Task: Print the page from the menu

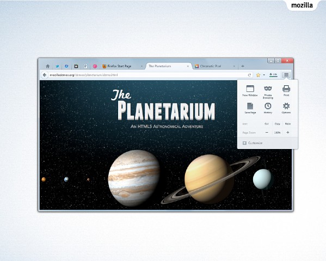Action: coord(286,91)
